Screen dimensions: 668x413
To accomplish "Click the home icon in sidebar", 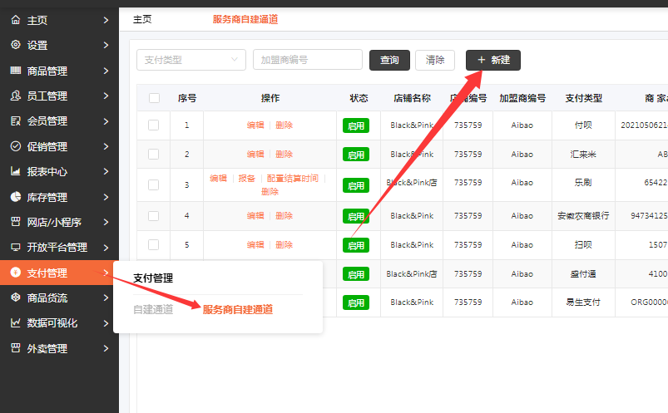I will tap(15, 20).
